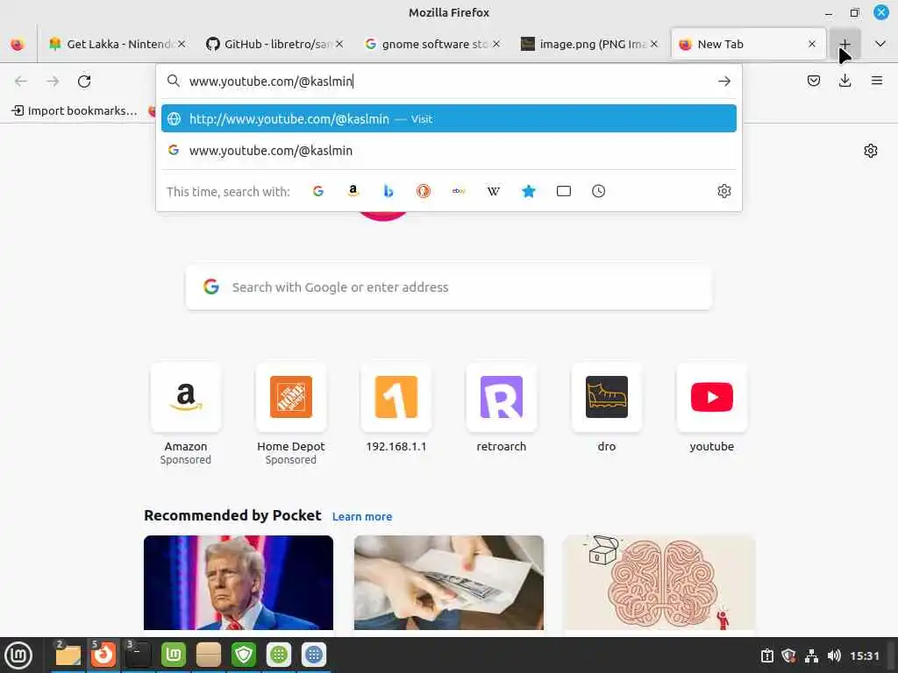
Task: Open terminal from the taskbar
Action: pos(138,655)
